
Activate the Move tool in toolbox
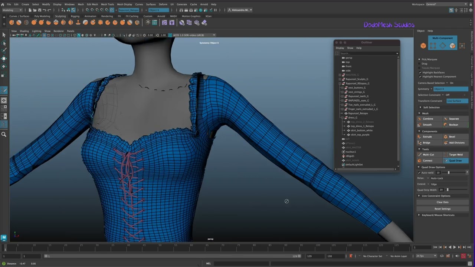click(x=4, y=59)
